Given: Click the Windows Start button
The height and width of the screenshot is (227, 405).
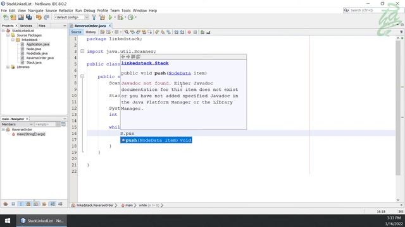Looking at the screenshot, I should tap(8, 221).
